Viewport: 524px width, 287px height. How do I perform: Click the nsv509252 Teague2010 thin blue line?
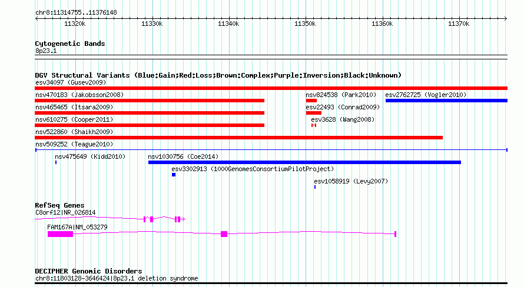click(x=271, y=150)
